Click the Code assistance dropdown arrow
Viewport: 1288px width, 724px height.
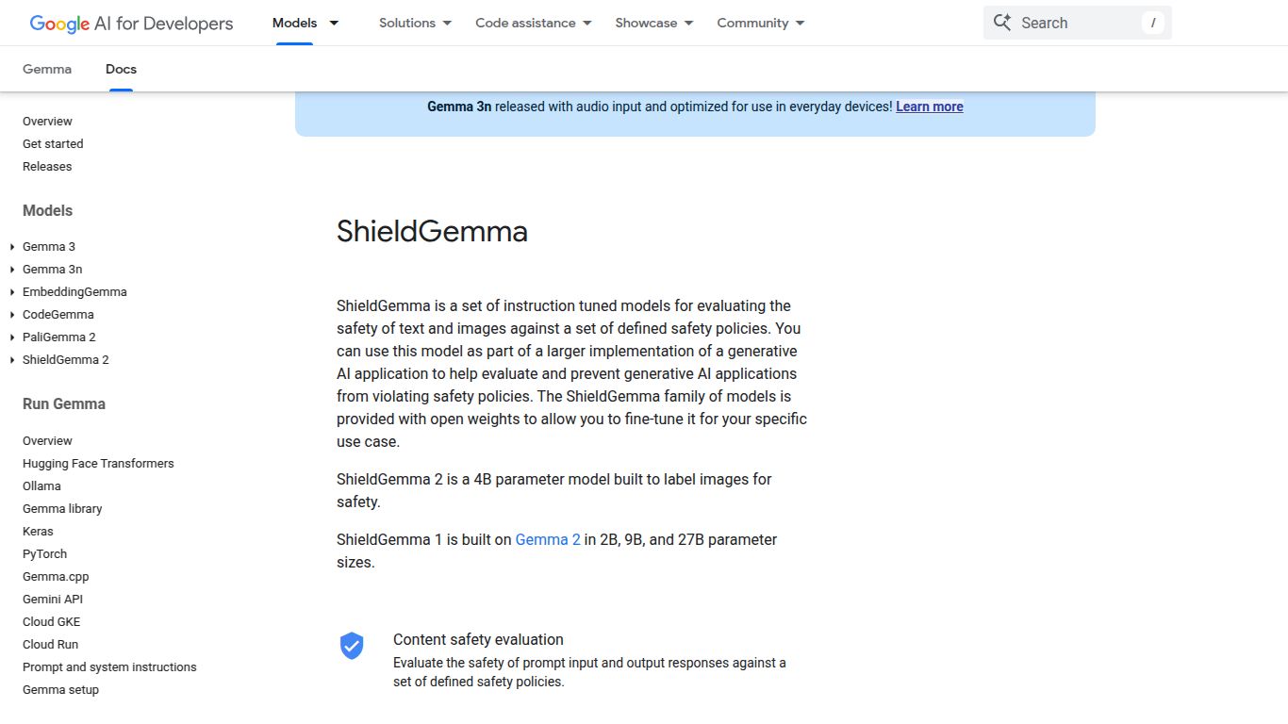[586, 23]
